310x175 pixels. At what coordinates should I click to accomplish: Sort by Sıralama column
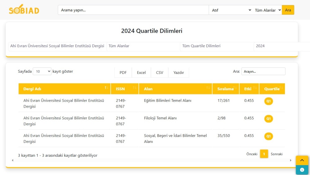coord(226,89)
